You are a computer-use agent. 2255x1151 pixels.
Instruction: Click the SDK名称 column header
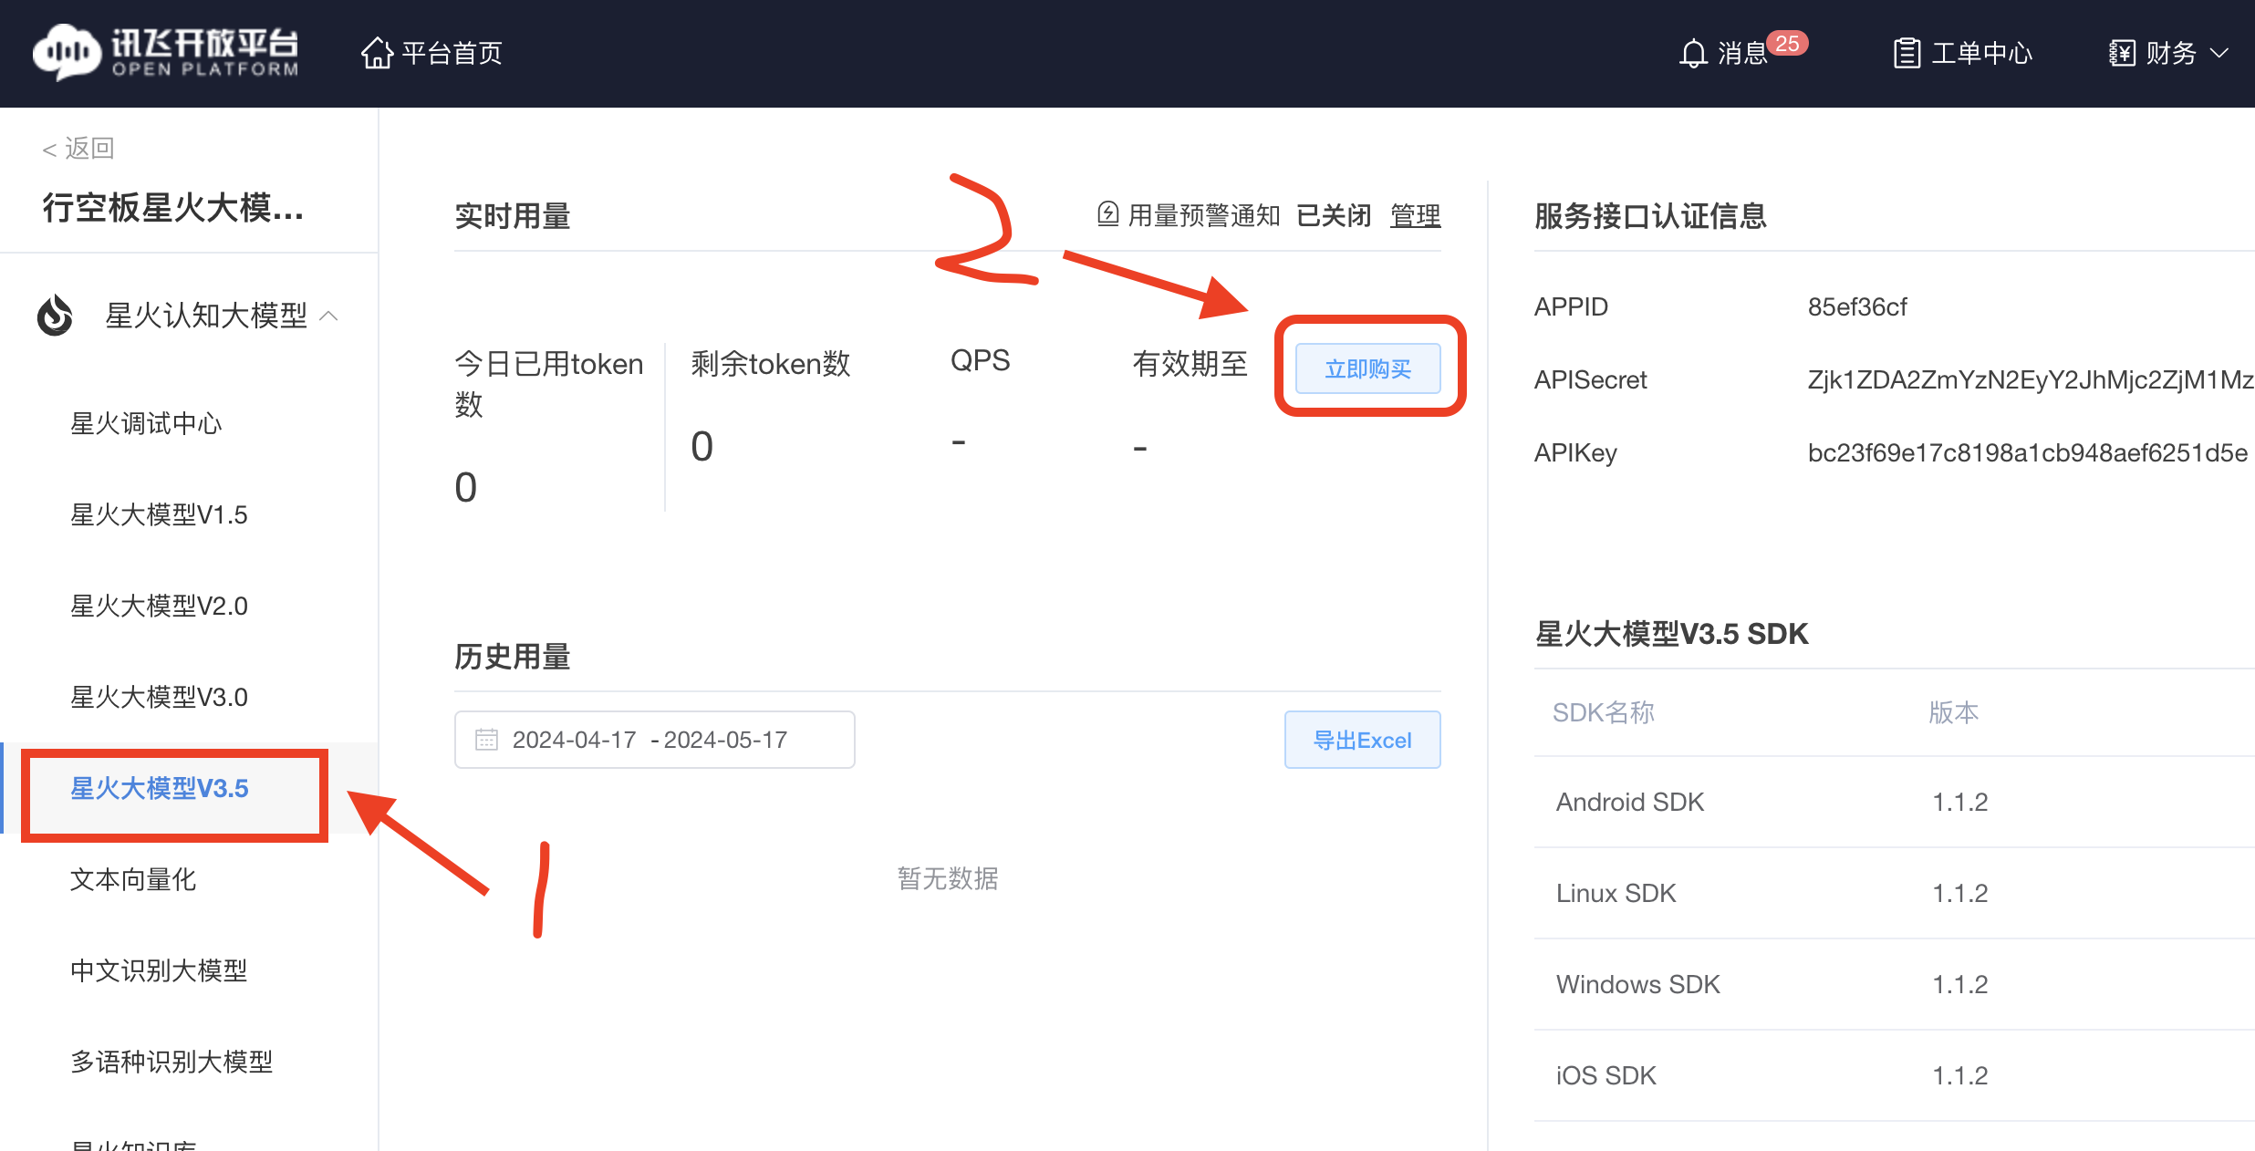click(1603, 712)
